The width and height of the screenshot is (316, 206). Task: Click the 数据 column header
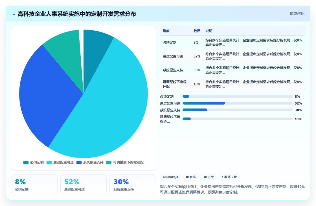pos(197,31)
